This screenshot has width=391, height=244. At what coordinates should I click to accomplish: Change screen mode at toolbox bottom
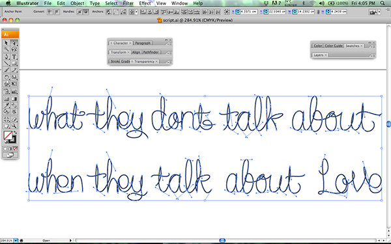10,155
